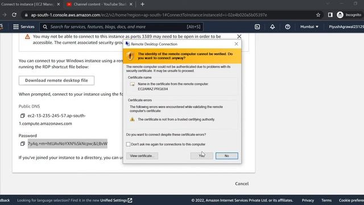Click Cancel on the EC2 connect page
364x205 pixels.
242,183
